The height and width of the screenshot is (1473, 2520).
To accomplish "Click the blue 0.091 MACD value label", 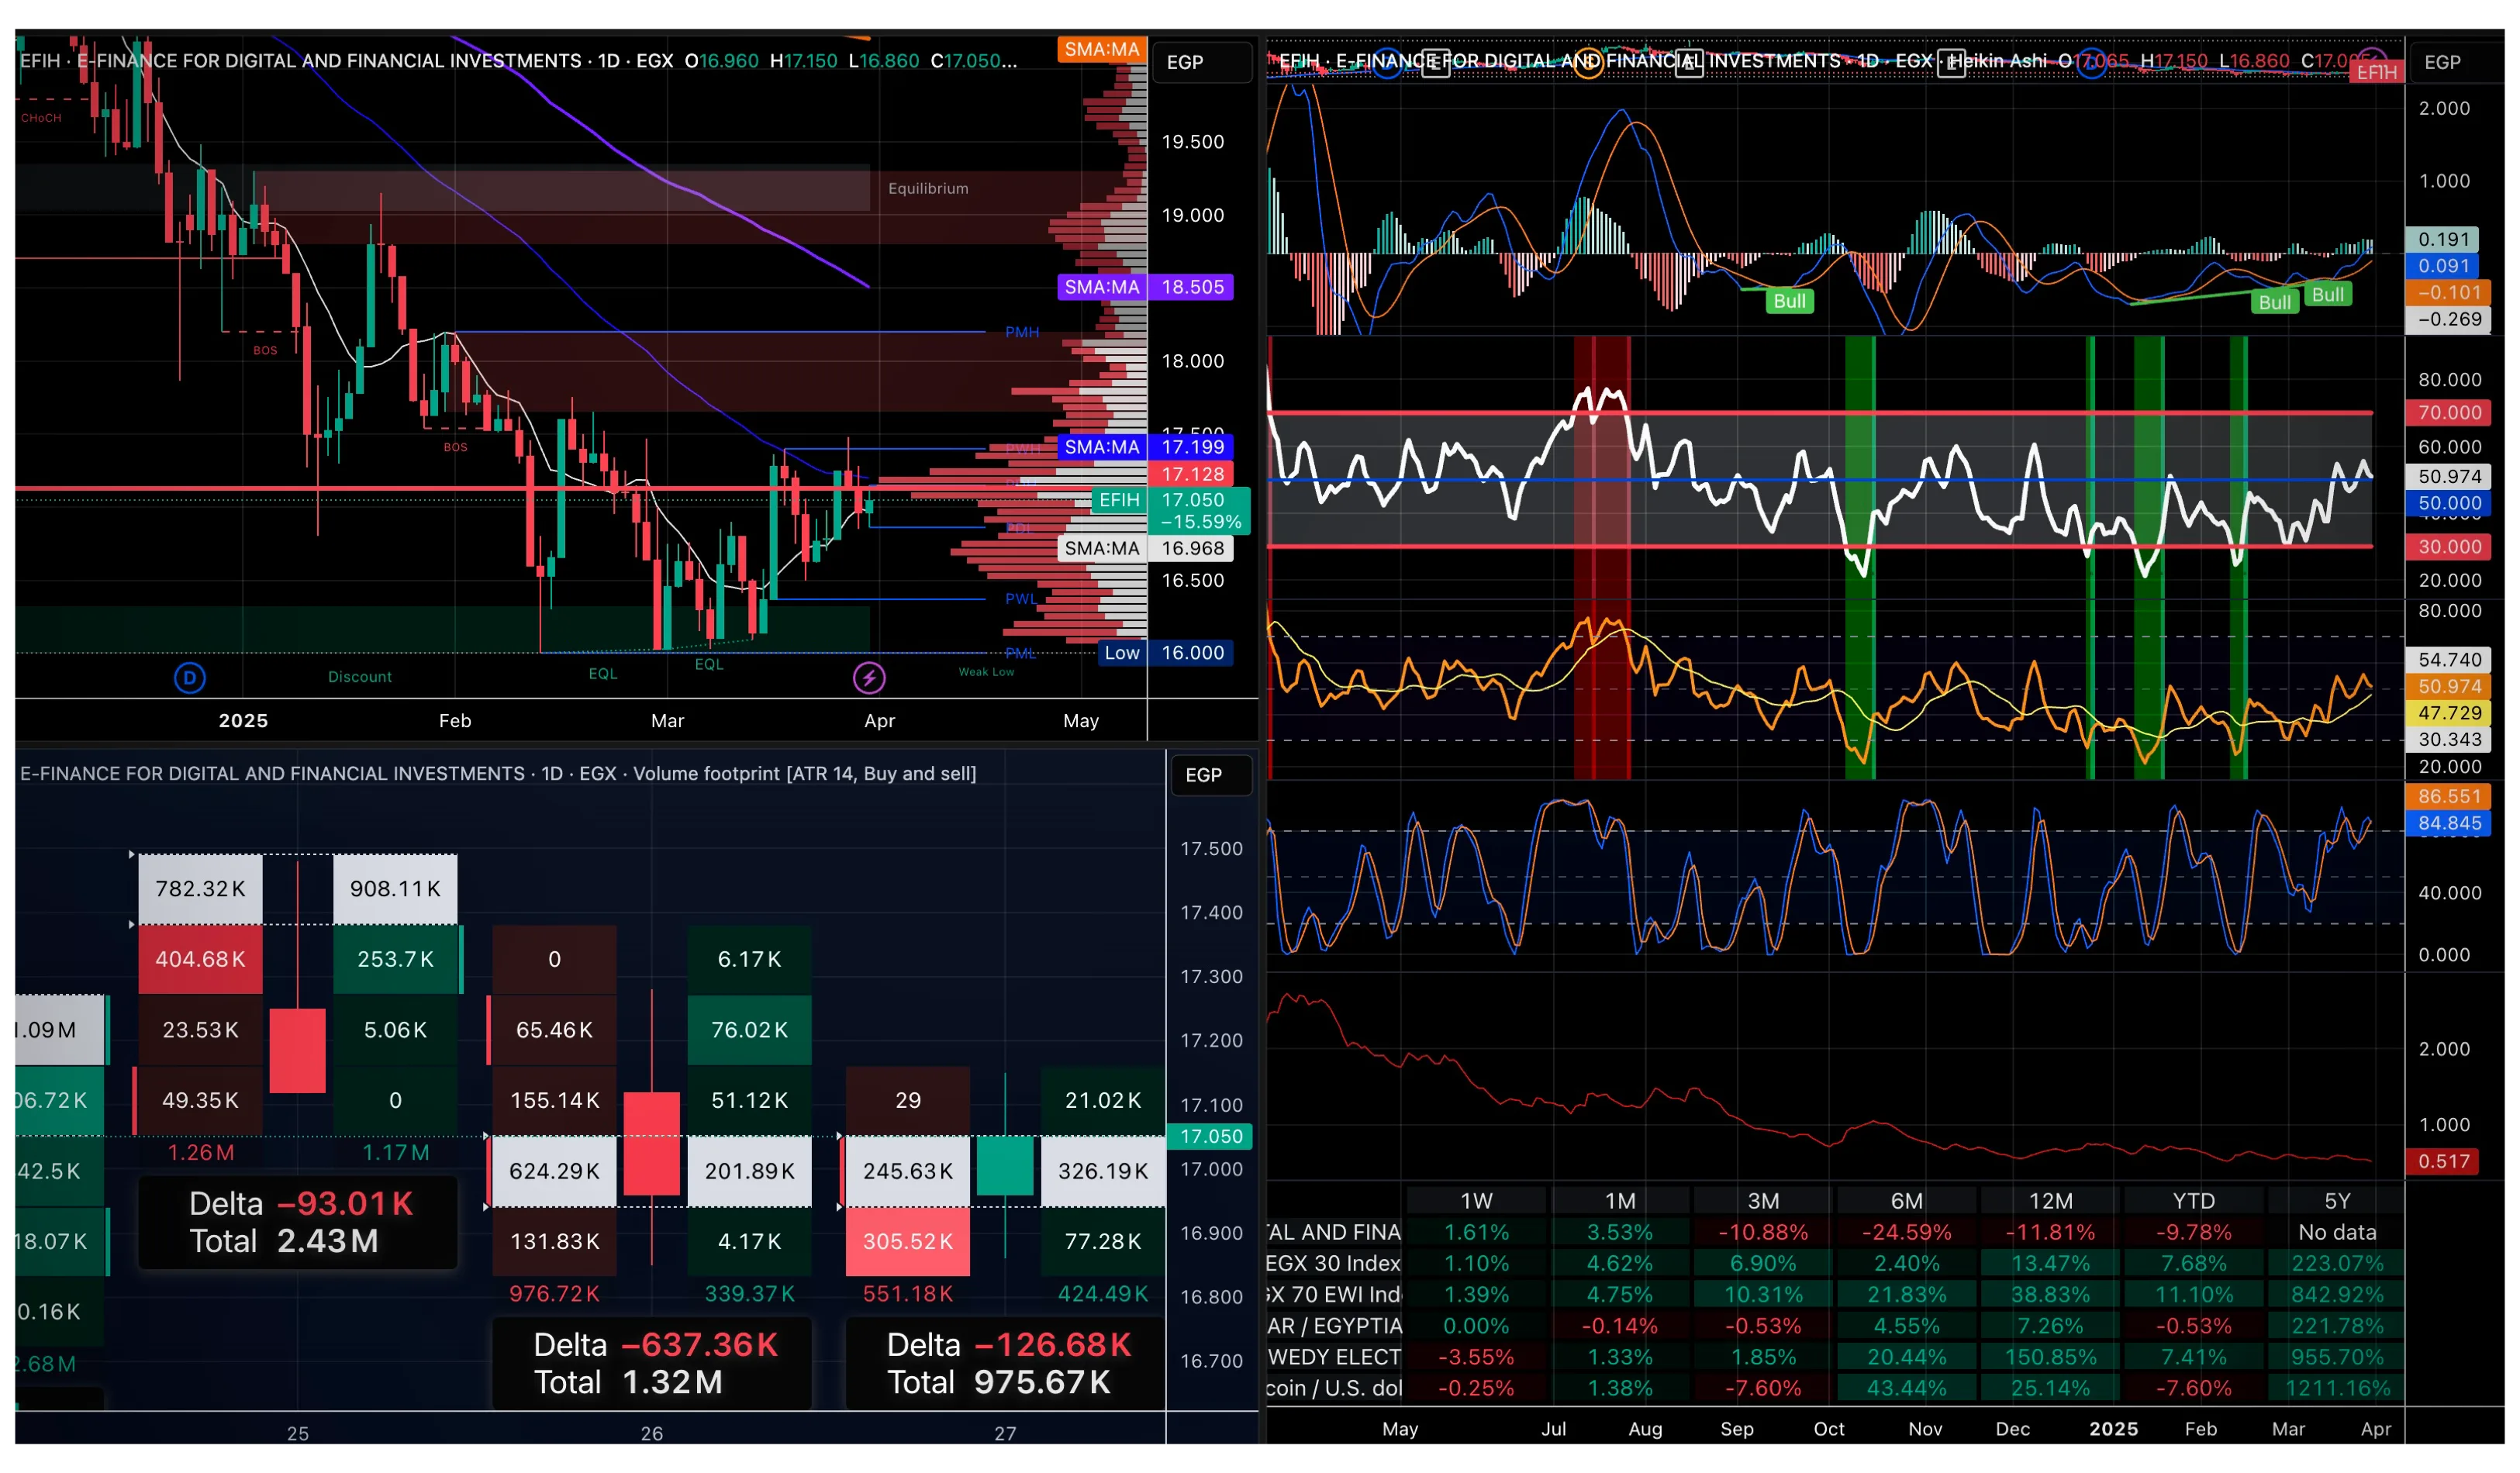I will [2443, 267].
